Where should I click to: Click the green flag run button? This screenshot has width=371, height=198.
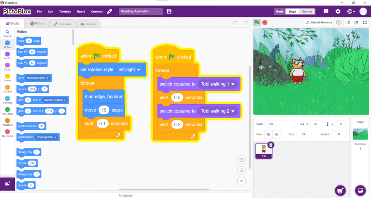coord(257,23)
